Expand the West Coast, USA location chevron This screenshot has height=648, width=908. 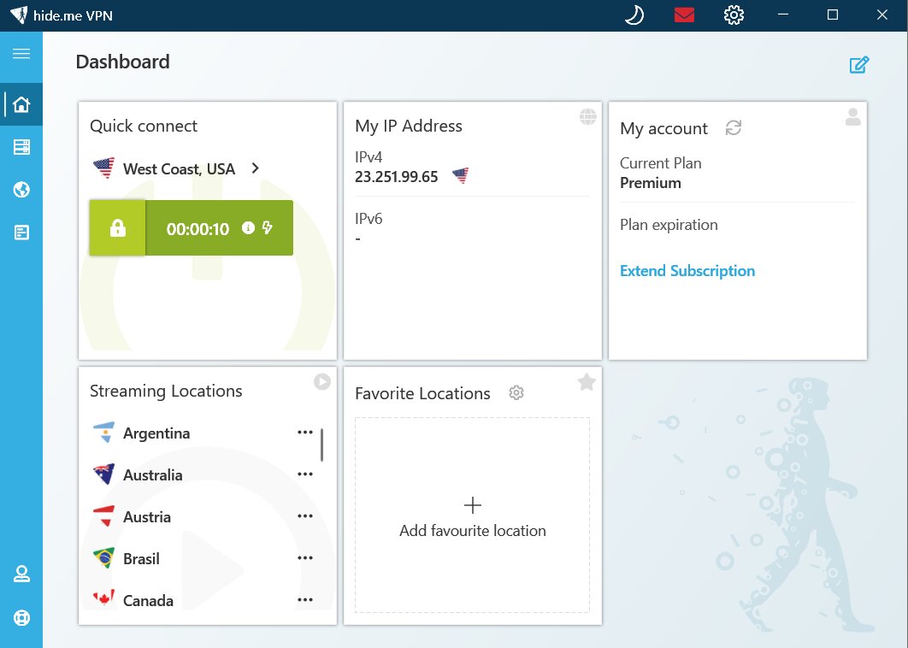coord(256,168)
